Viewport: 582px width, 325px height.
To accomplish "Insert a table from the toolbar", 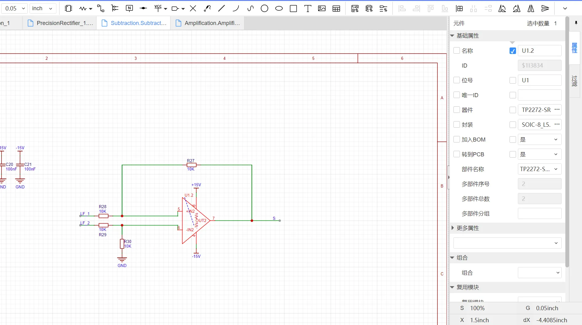I will (x=336, y=9).
